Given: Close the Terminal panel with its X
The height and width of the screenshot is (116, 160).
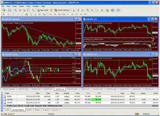Looking at the screenshot, I should (x=2, y=92).
